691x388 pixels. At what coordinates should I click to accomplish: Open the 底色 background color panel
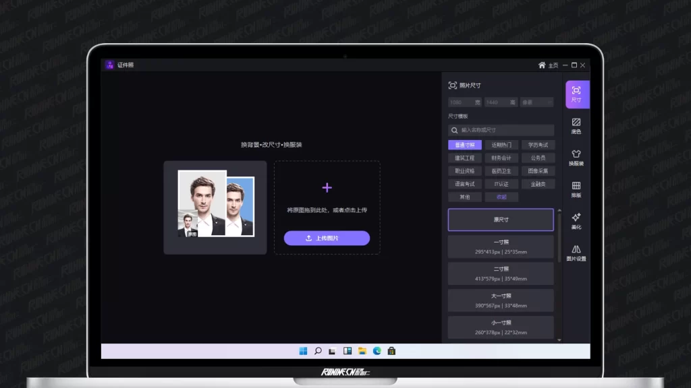[576, 126]
